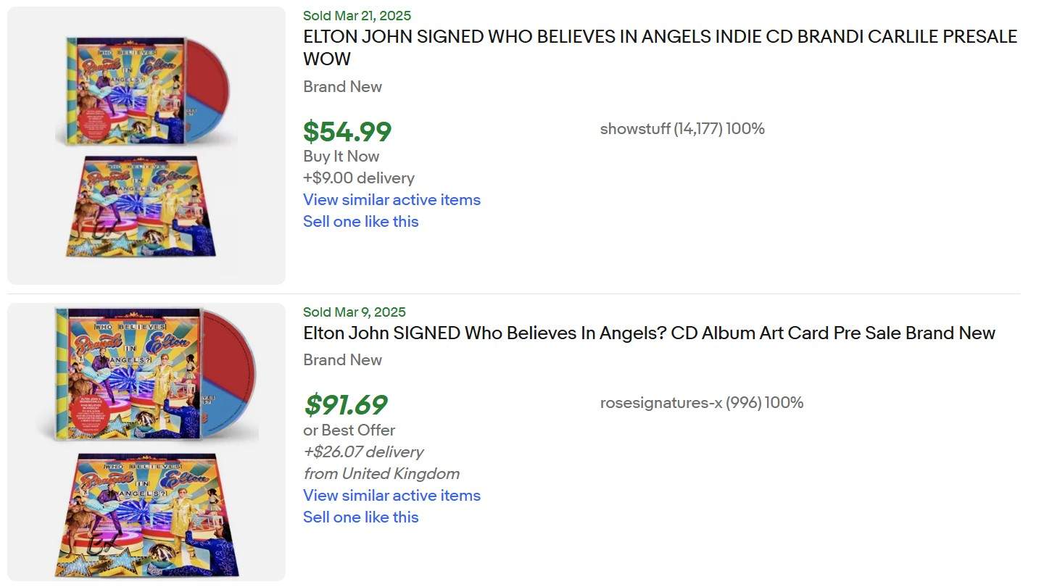Click the 'or Best Offer' text

coord(349,430)
